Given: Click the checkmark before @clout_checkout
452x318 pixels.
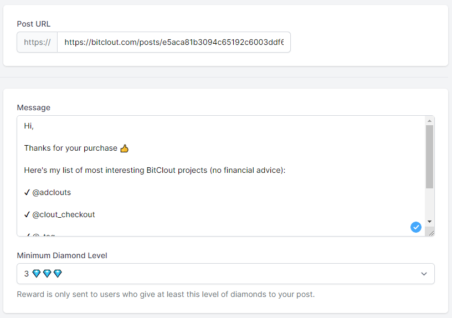Looking at the screenshot, I should [27, 214].
